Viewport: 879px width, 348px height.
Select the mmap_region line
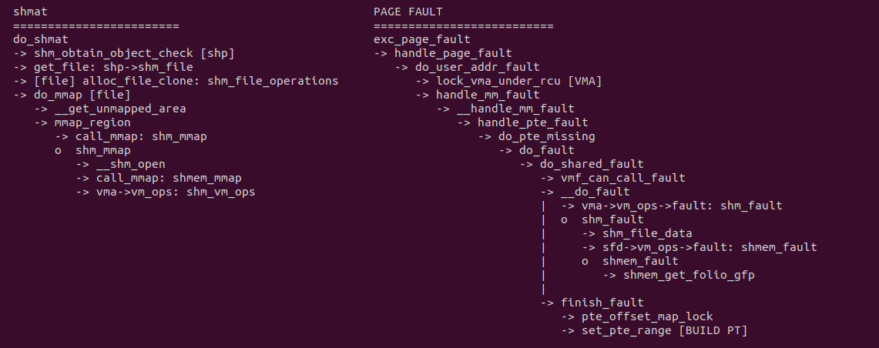[x=92, y=122]
